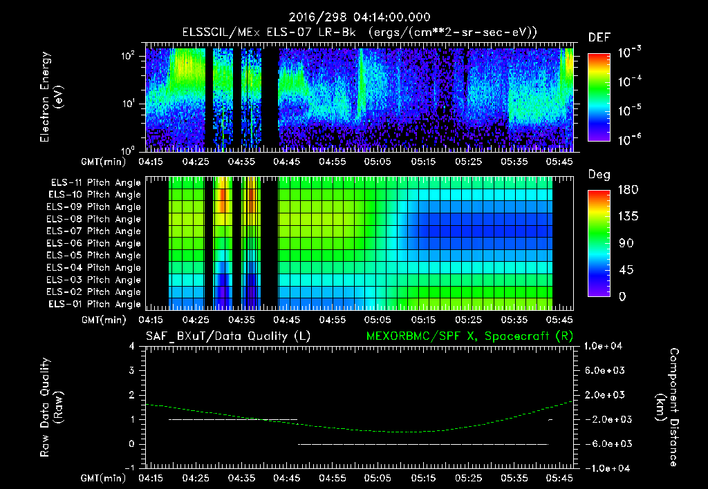Click the 4 tick on the Raw Data Quality axis
This screenshot has width=708, height=489.
(131, 347)
